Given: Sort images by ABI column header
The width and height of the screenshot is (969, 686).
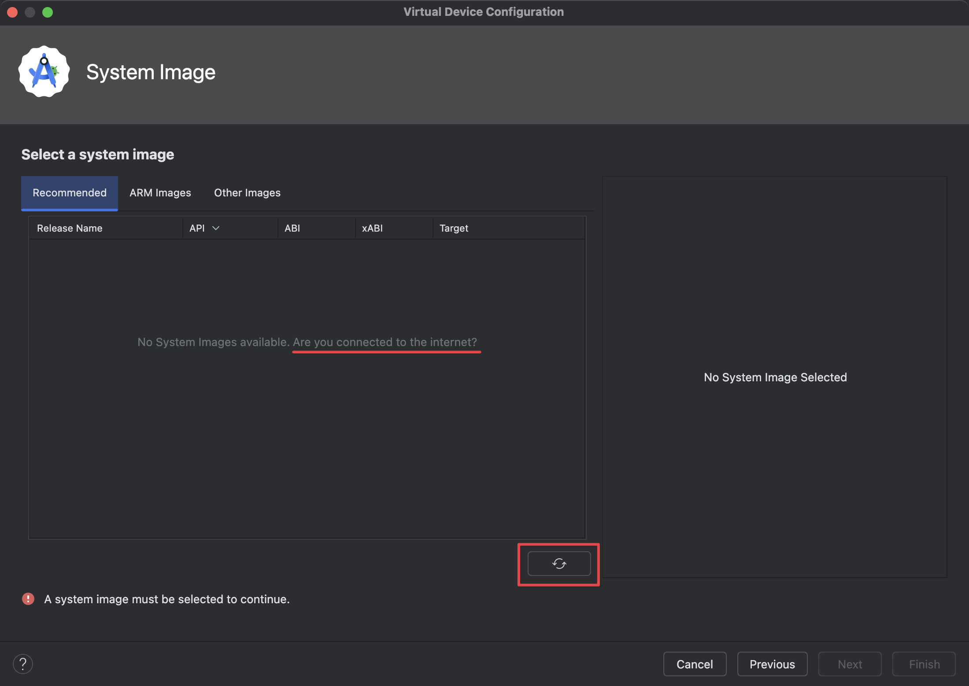Looking at the screenshot, I should pos(292,228).
